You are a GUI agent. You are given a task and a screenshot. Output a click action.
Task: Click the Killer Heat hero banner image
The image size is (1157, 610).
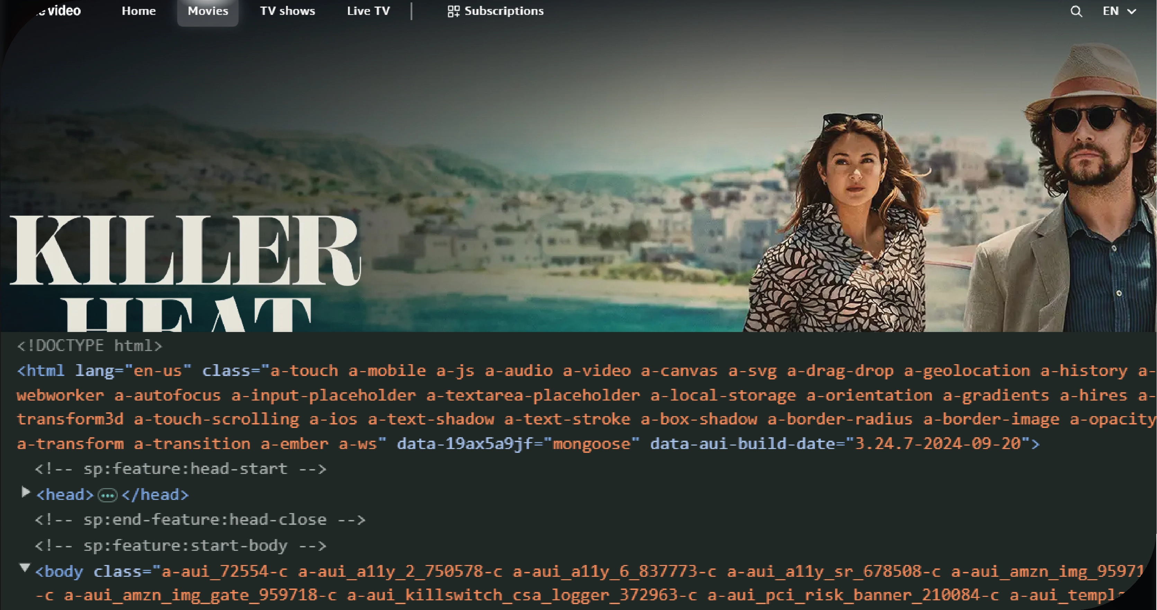pos(584,157)
